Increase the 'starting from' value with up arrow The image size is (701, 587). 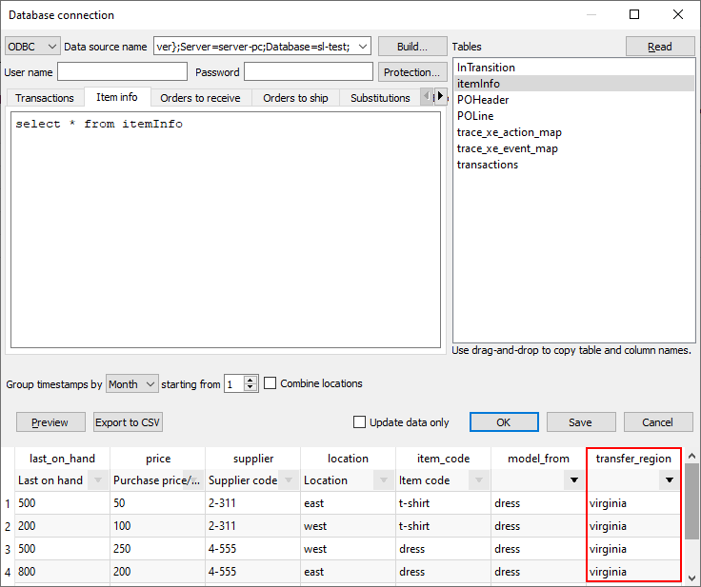tap(251, 380)
